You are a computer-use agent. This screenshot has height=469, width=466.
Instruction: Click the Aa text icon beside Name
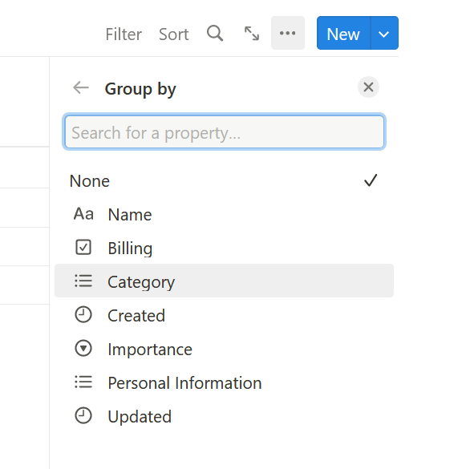pyautogui.click(x=83, y=214)
